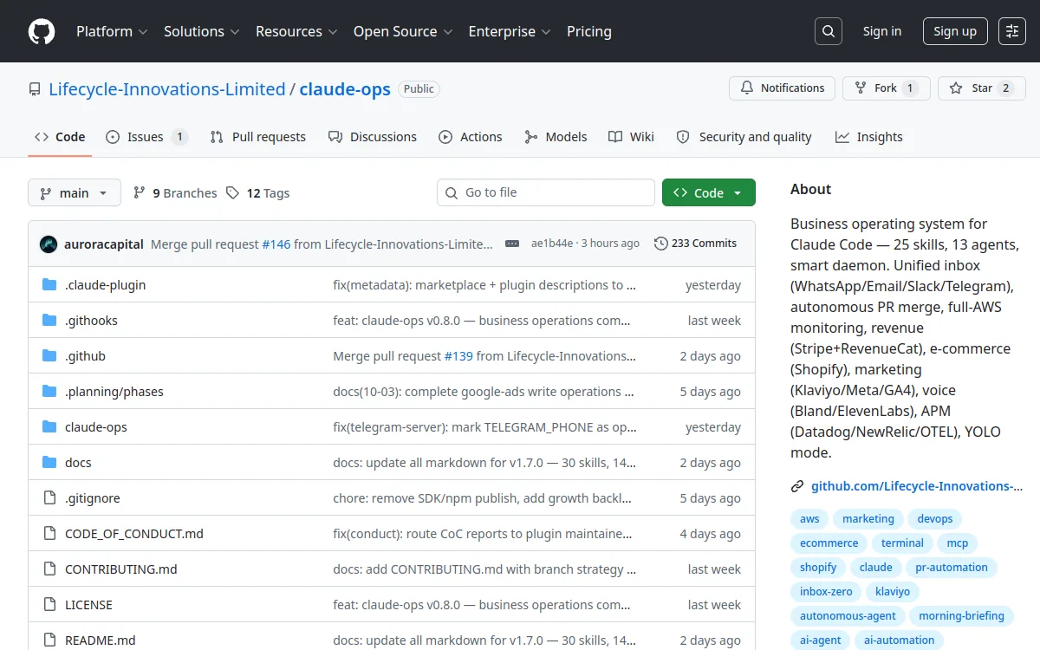The width and height of the screenshot is (1040, 650).
Task: Click the link icon beside repository URL
Action: point(797,486)
